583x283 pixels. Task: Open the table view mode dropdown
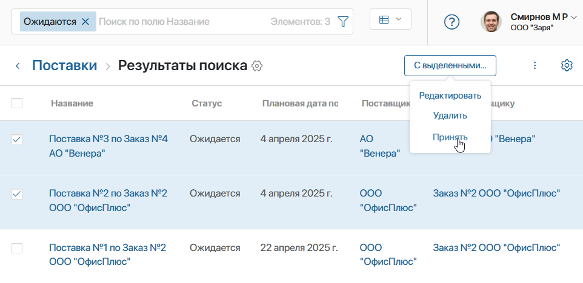tap(390, 19)
